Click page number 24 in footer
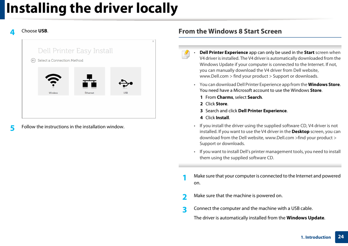 coord(341,237)
